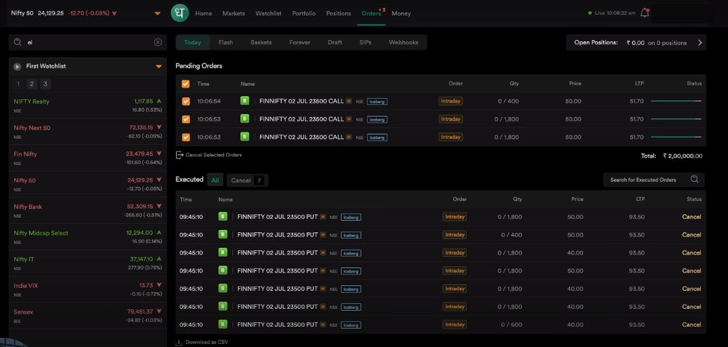Image resolution: width=728 pixels, height=347 pixels.
Task: Click the price range bar of the 10:06:54 order
Action: (676, 101)
